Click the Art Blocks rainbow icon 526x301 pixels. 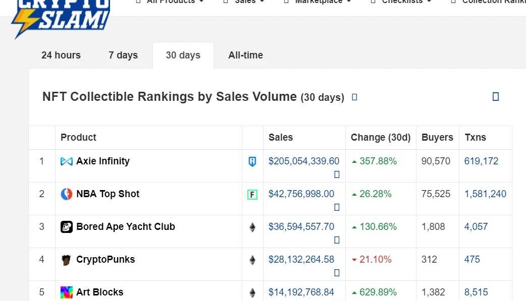(67, 292)
